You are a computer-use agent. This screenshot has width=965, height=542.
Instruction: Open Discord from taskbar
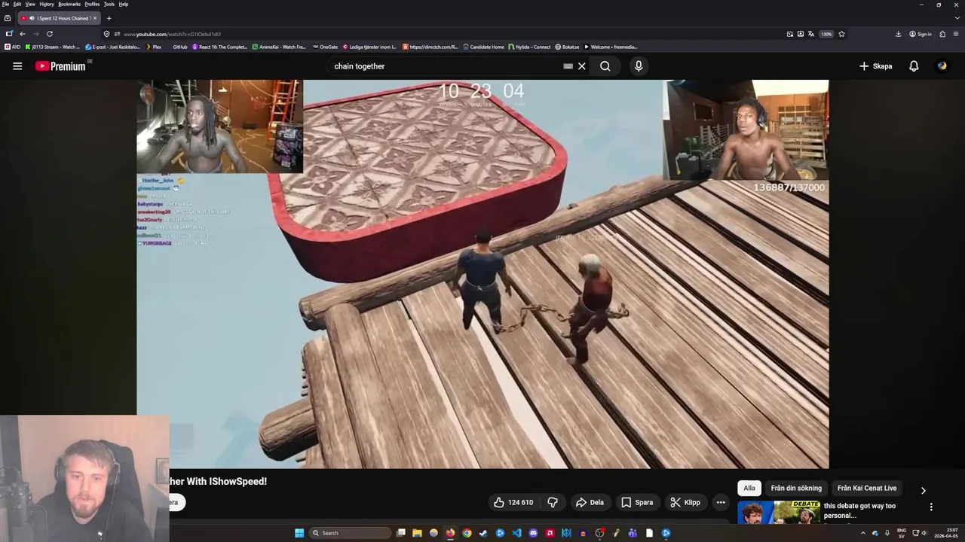click(533, 533)
